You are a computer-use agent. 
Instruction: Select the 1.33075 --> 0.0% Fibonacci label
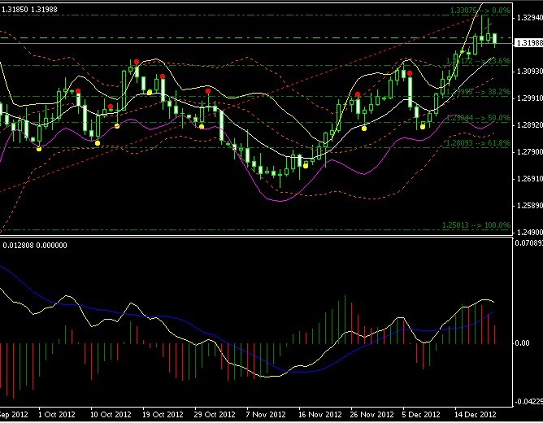coord(480,11)
